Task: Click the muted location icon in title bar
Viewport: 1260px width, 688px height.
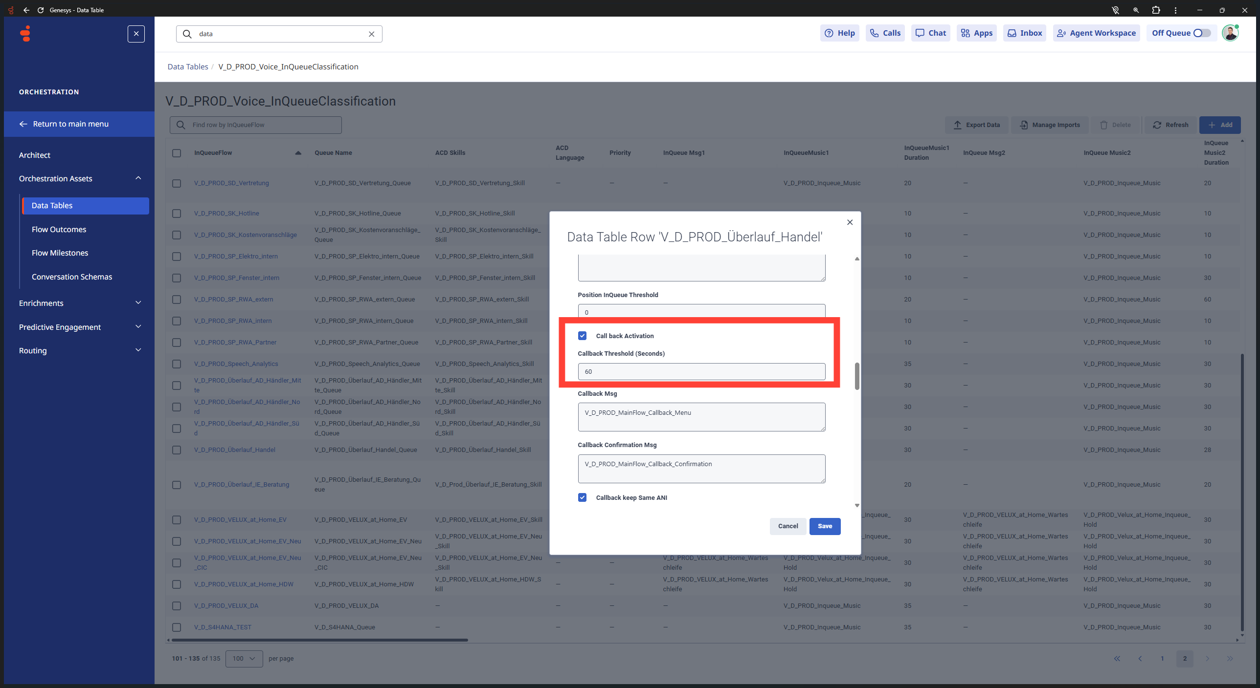Action: pos(1115,10)
